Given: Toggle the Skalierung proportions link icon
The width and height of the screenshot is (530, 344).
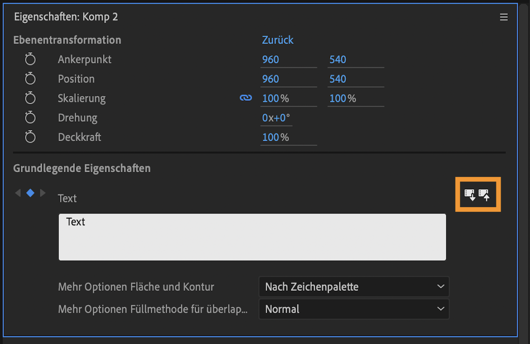Looking at the screenshot, I should coord(246,98).
